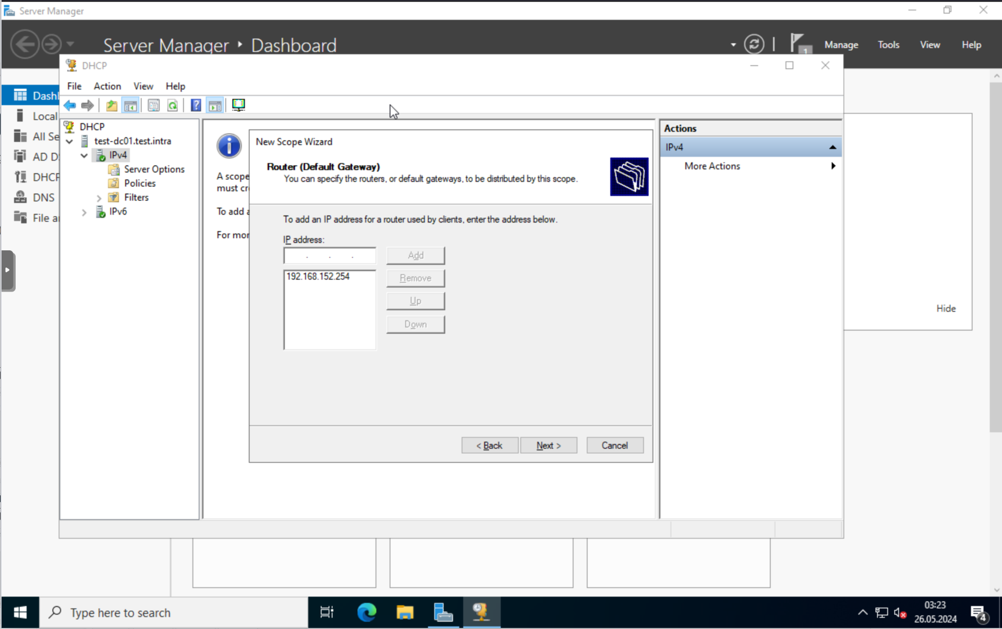1002x629 pixels.
Task: Open Local Server in Server Manager sidebar
Action: pos(31,116)
